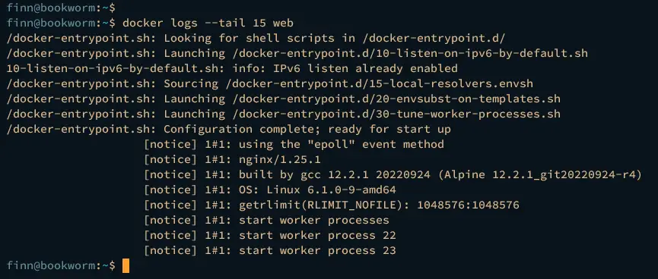Click the getrlimit(RLIMIT_NOFILE) value line
The image size is (658, 279).
pyautogui.click(x=380, y=205)
